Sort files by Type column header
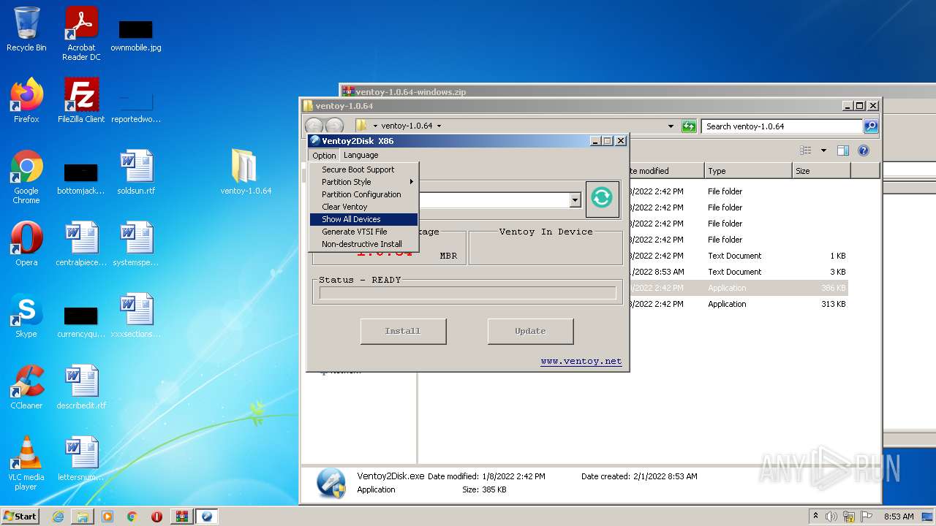This screenshot has height=526, width=936. click(749, 171)
